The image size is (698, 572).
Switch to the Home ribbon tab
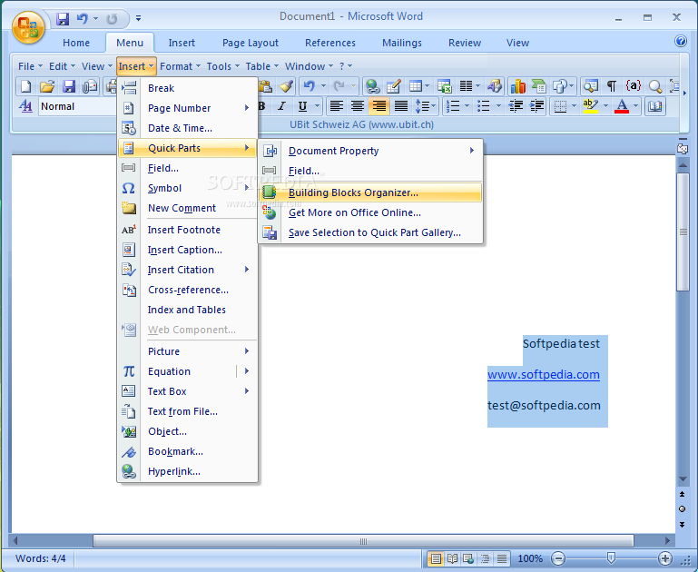(76, 43)
